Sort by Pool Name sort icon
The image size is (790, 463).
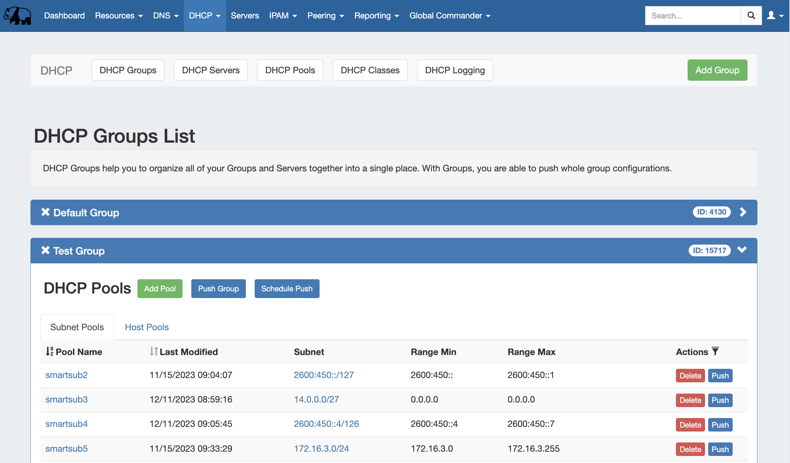point(50,351)
